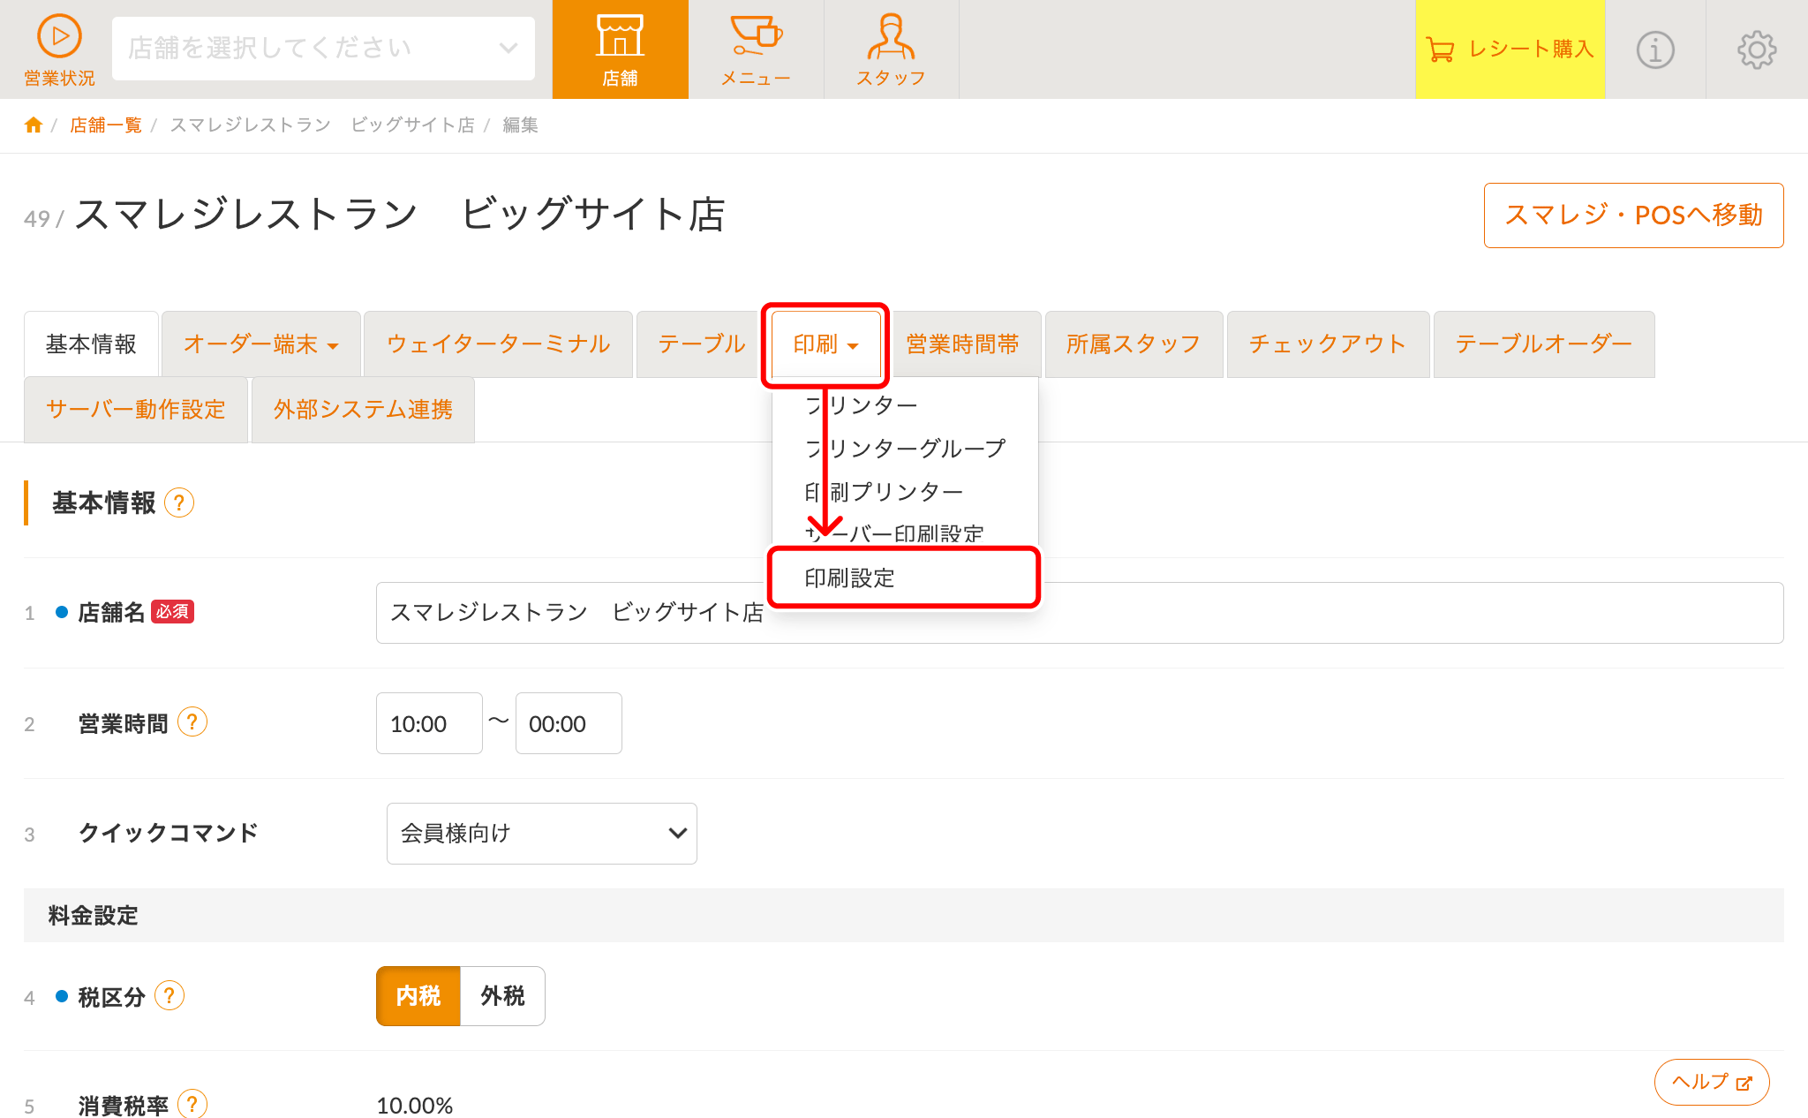Click help icon beside 基本情報 heading
1808x1118 pixels.
pyautogui.click(x=179, y=502)
